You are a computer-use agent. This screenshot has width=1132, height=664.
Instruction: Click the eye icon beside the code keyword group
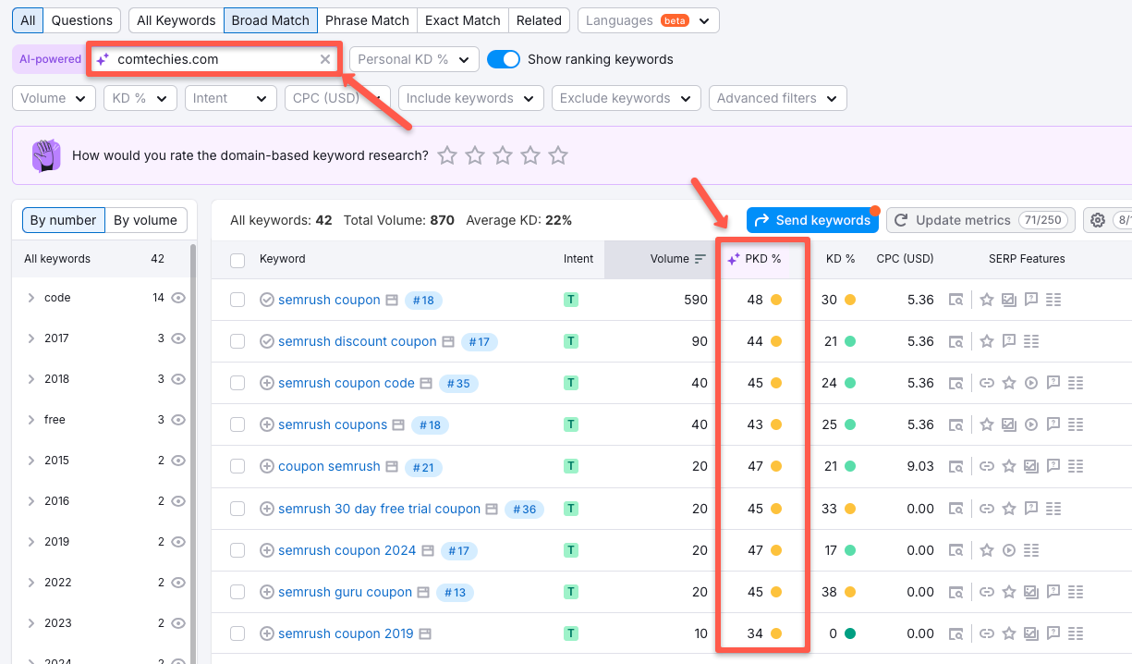pyautogui.click(x=180, y=297)
